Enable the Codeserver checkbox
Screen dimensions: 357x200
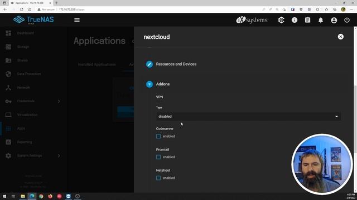click(158, 136)
